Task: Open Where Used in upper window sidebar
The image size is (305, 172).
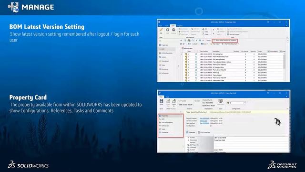Action: [164, 61]
